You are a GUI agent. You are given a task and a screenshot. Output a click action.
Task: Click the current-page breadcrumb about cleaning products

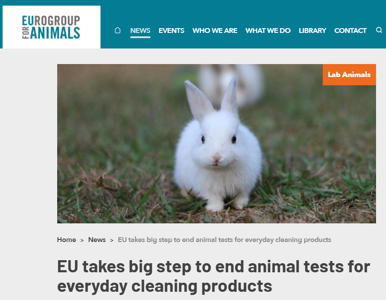224,240
